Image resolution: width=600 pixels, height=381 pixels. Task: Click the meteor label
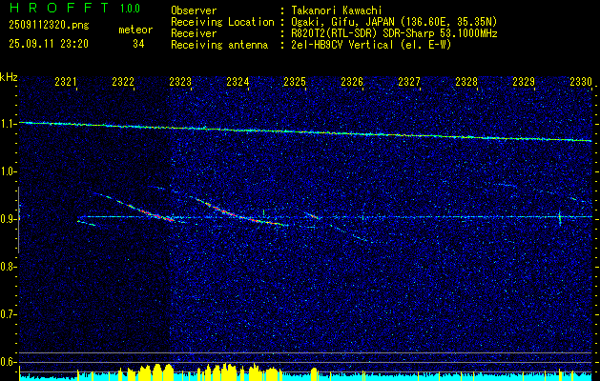click(135, 30)
